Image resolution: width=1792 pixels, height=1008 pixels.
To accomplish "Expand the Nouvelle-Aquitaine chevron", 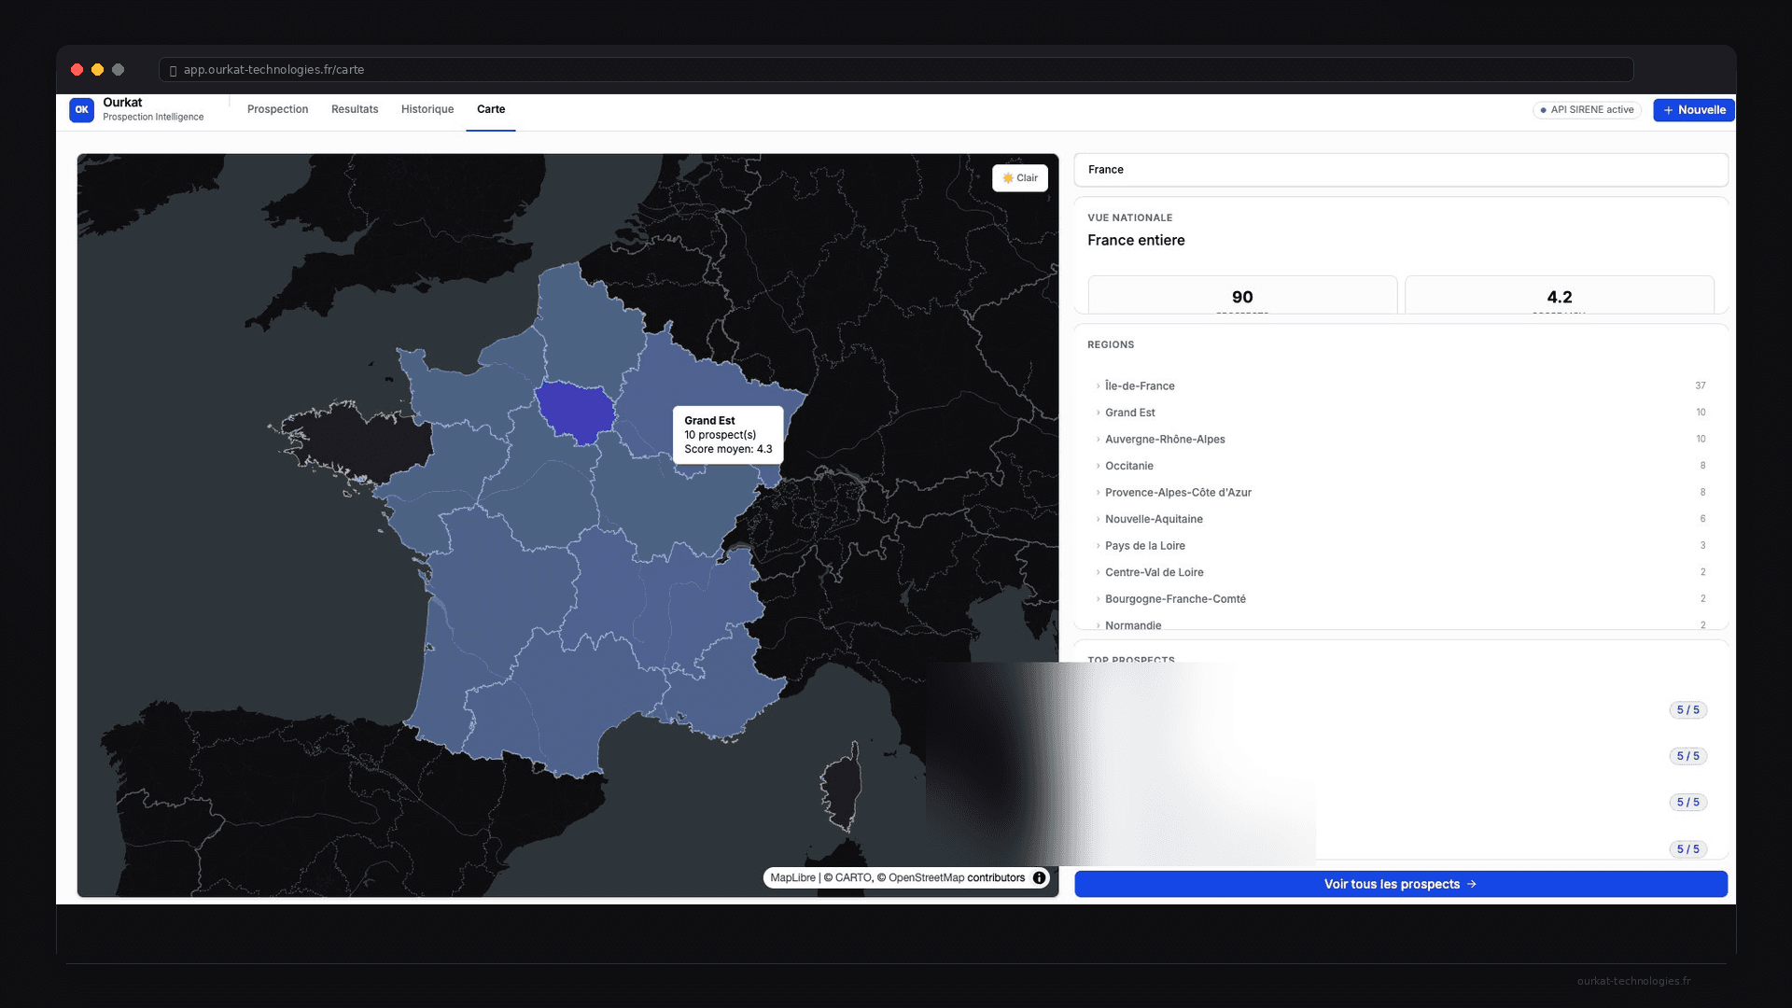I will pos(1098,519).
